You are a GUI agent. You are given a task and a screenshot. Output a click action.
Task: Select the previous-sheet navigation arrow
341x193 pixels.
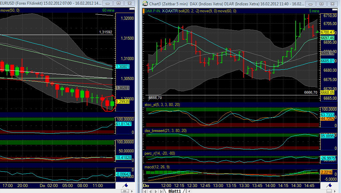[x=151, y=191]
